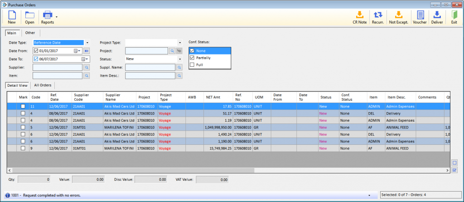Expand the Project Type dropdown
This screenshot has height=202, width=464.
pos(180,43)
